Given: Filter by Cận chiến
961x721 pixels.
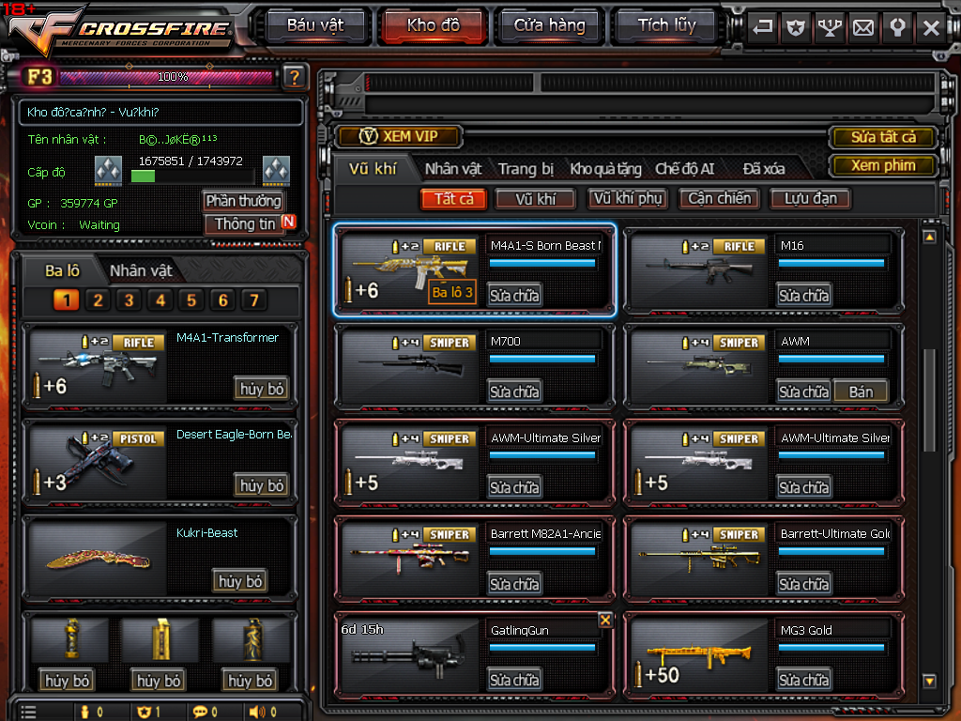Looking at the screenshot, I should 719,199.
